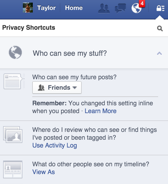Go to Taylor's profile

(x=46, y=8)
